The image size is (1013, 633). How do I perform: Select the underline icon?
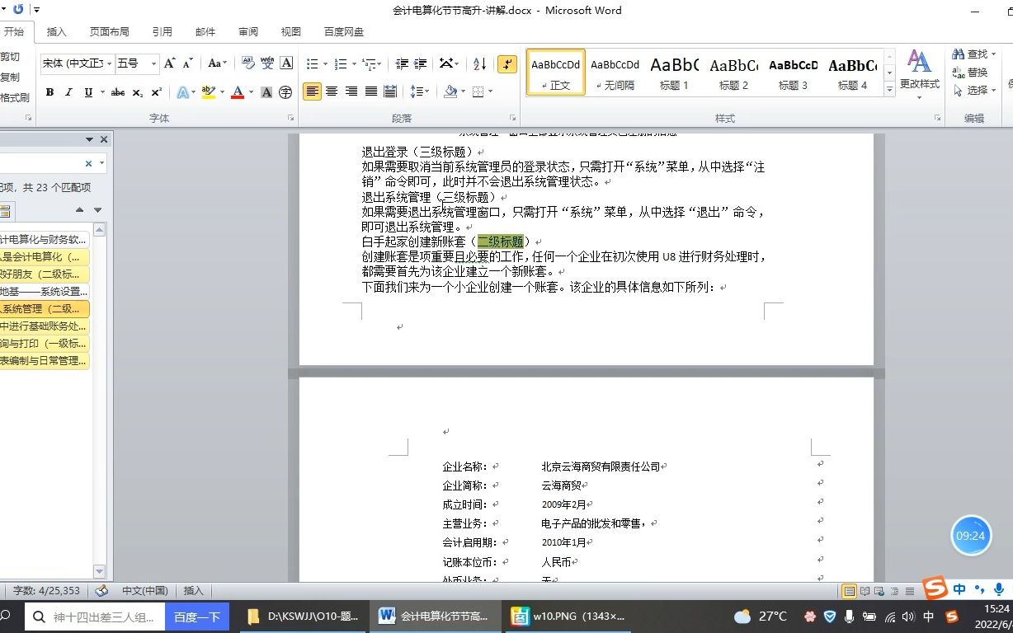click(x=88, y=92)
